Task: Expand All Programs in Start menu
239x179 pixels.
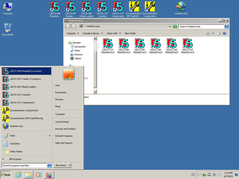Action: tap(15, 159)
